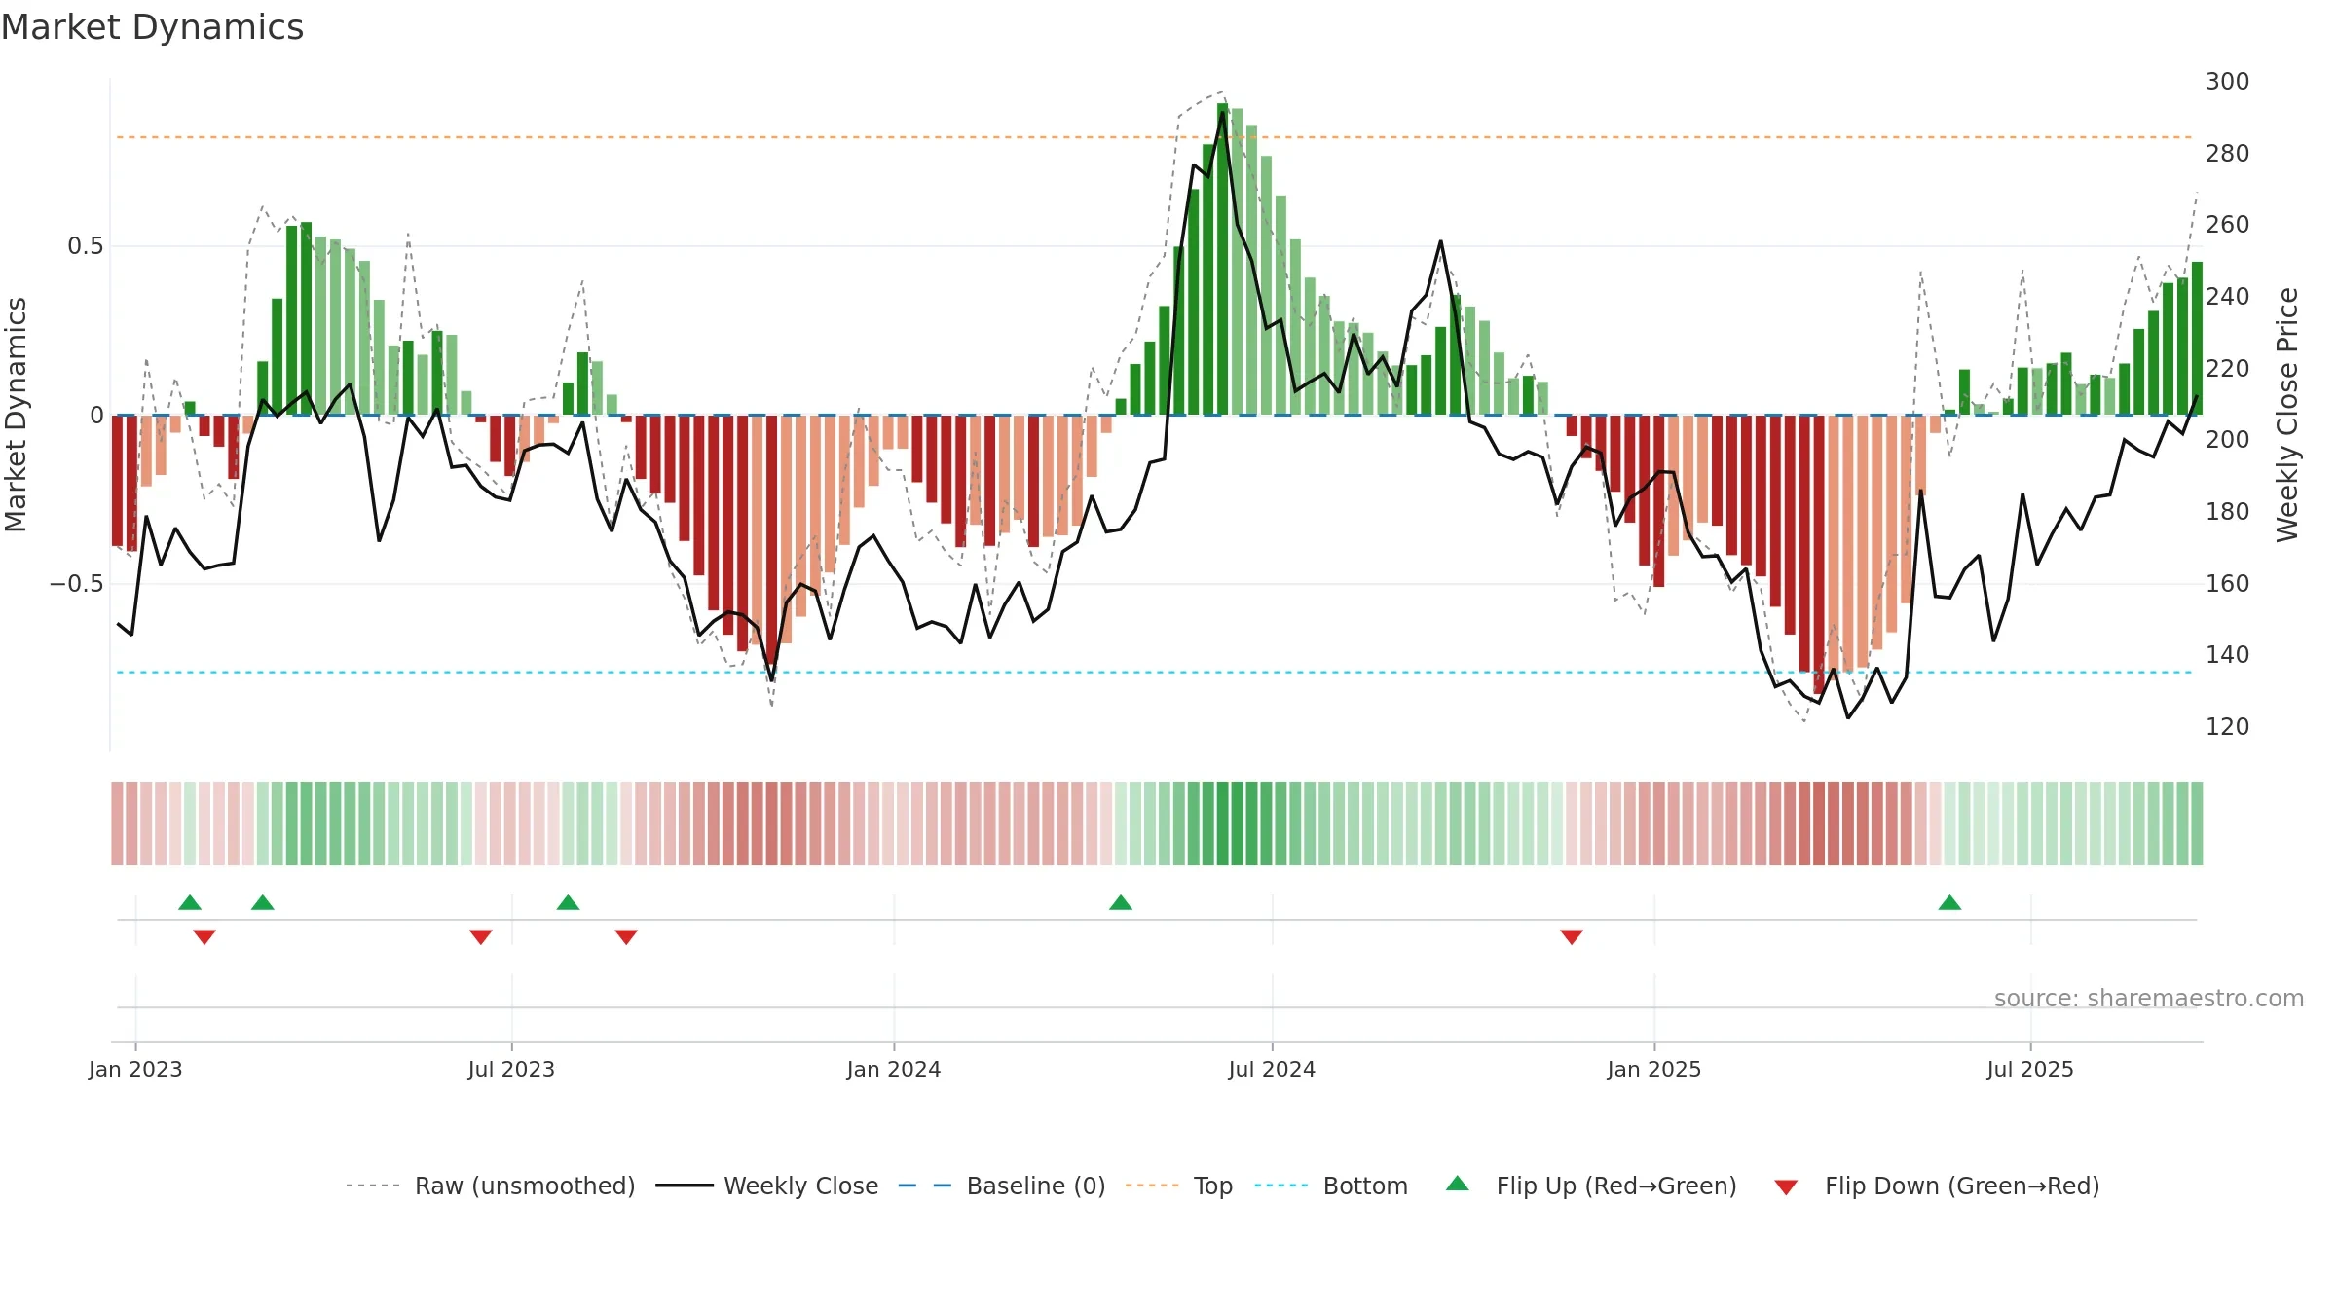This screenshot has width=2337, height=1314.
Task: Click the red Flip Down triangle icon in legend
Action: tap(1786, 1187)
